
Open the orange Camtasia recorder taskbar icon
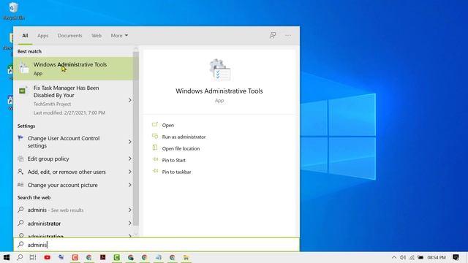click(75, 257)
